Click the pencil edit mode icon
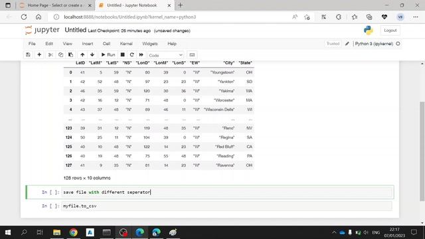This screenshot has height=239, width=425. coord(347,44)
